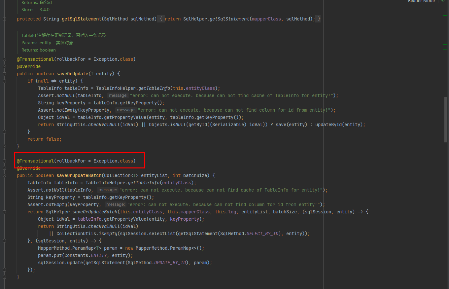Image resolution: width=449 pixels, height=289 pixels.
Task: Expand the folded getSqlStatement method
Action: pos(4,19)
